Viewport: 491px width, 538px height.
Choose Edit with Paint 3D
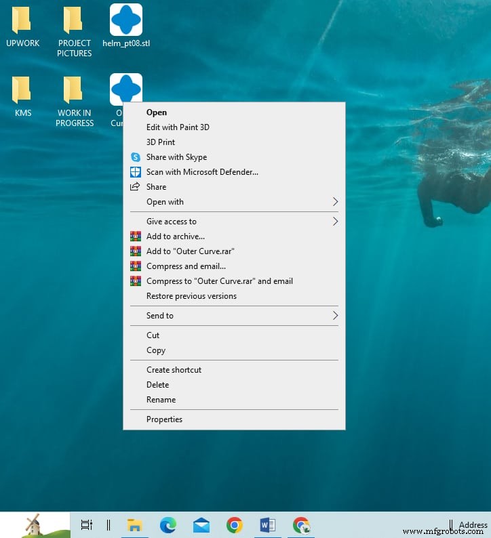tap(234, 127)
